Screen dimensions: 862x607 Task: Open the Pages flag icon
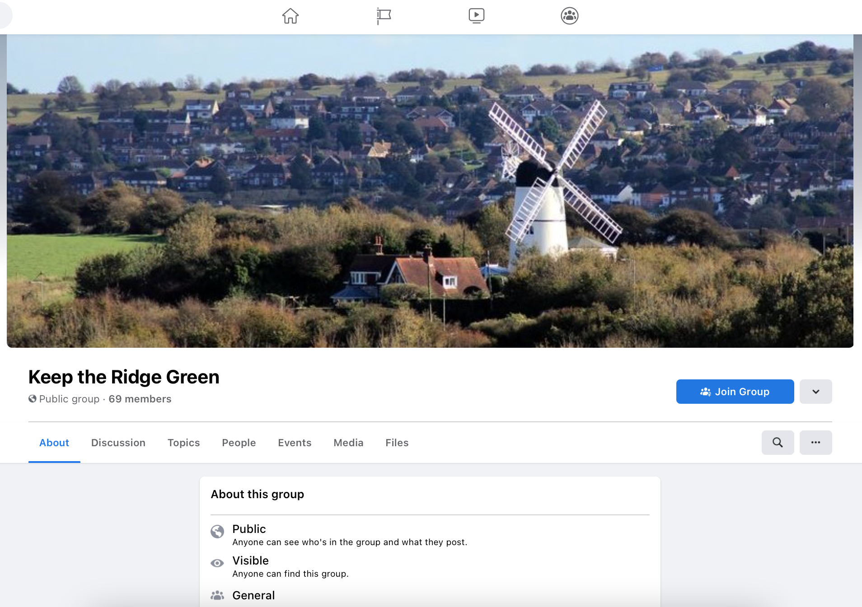(x=384, y=16)
